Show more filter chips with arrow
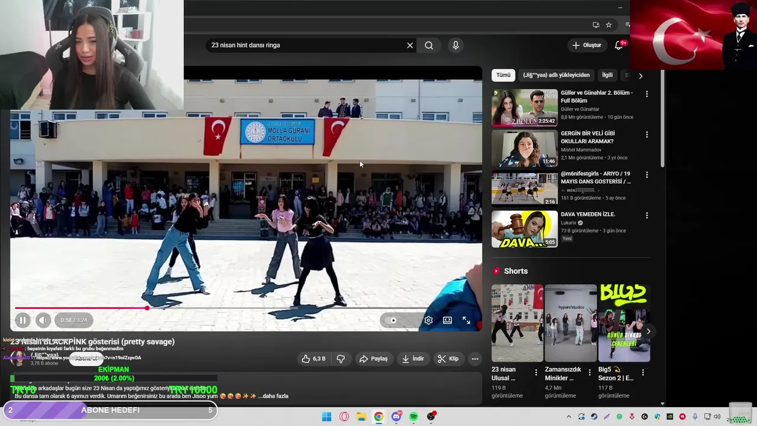Viewport: 757px width, 426px height. tap(640, 76)
